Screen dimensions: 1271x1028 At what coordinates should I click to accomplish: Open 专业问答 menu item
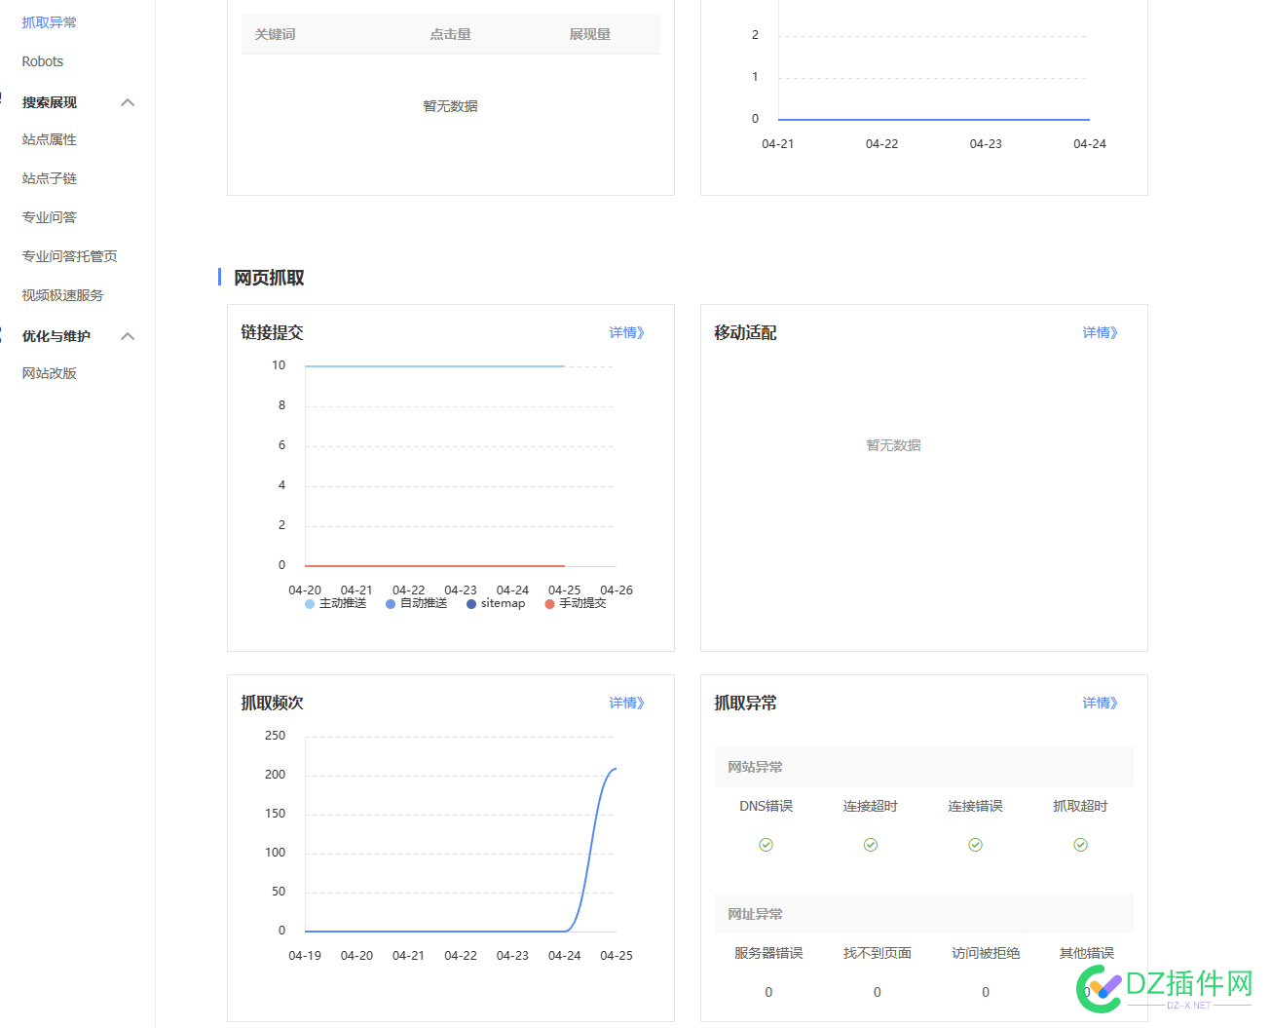click(x=50, y=217)
